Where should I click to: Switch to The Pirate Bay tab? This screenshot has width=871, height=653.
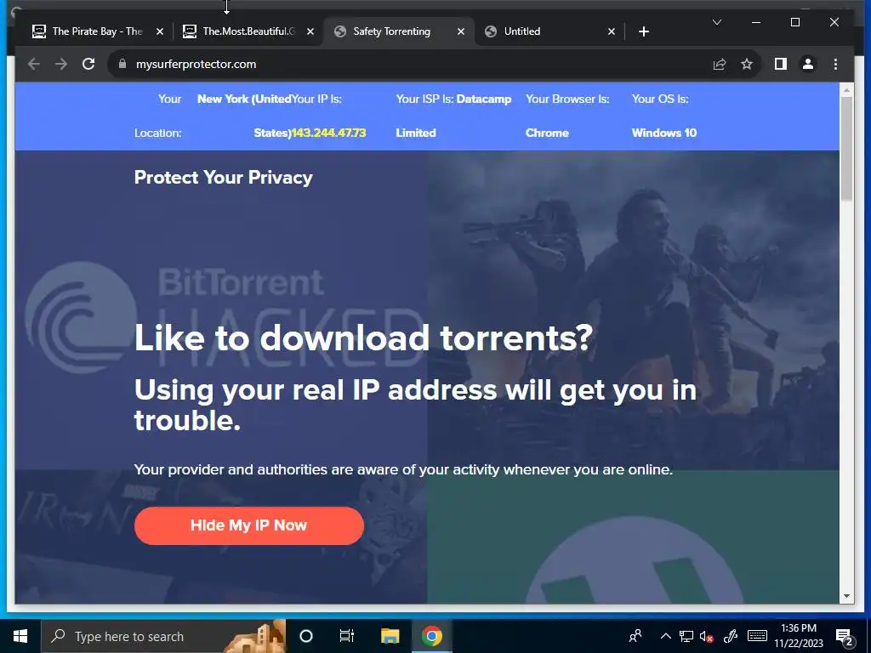97,31
